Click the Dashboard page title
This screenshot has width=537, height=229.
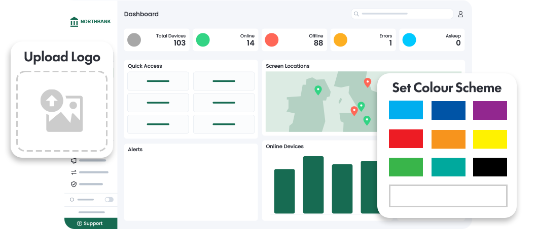[141, 14]
